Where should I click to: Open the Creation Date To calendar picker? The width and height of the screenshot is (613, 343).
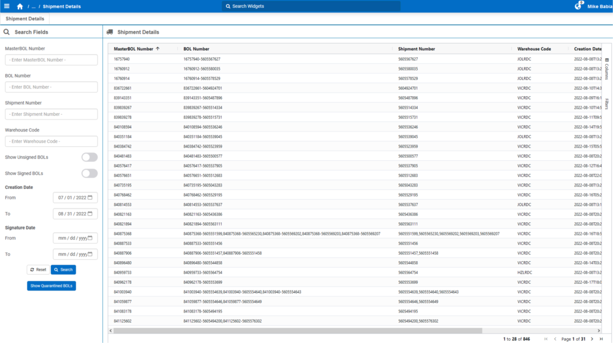click(90, 214)
